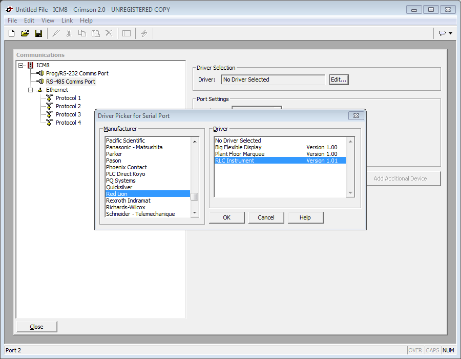This screenshot has width=461, height=359.
Task: Collapse the Ethernet tree branch
Action: [31, 90]
